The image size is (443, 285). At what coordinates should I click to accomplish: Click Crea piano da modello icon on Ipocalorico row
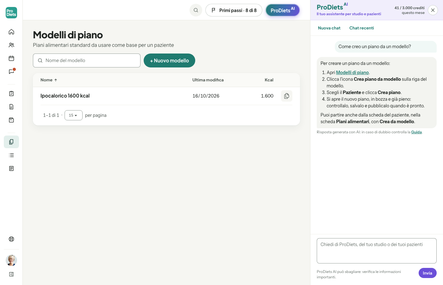click(x=287, y=96)
